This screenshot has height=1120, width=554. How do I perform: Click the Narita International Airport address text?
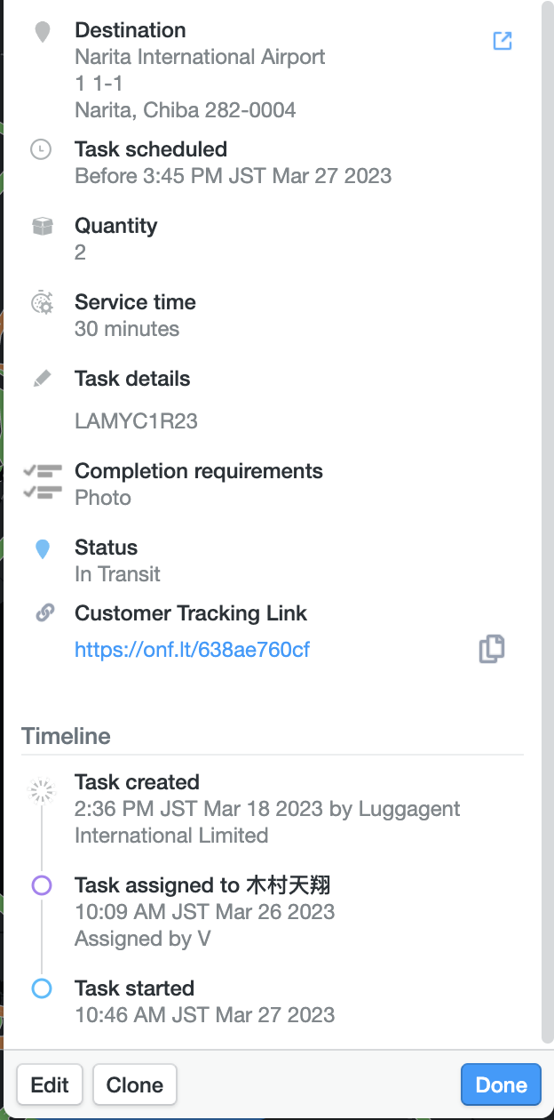[200, 57]
